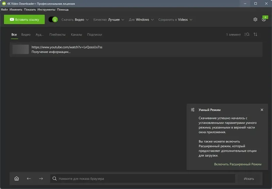Image resolution: width=272 pixels, height=189 pixels.
Task: Click the Нажмите для показа браузера field
Action: click(x=142, y=178)
